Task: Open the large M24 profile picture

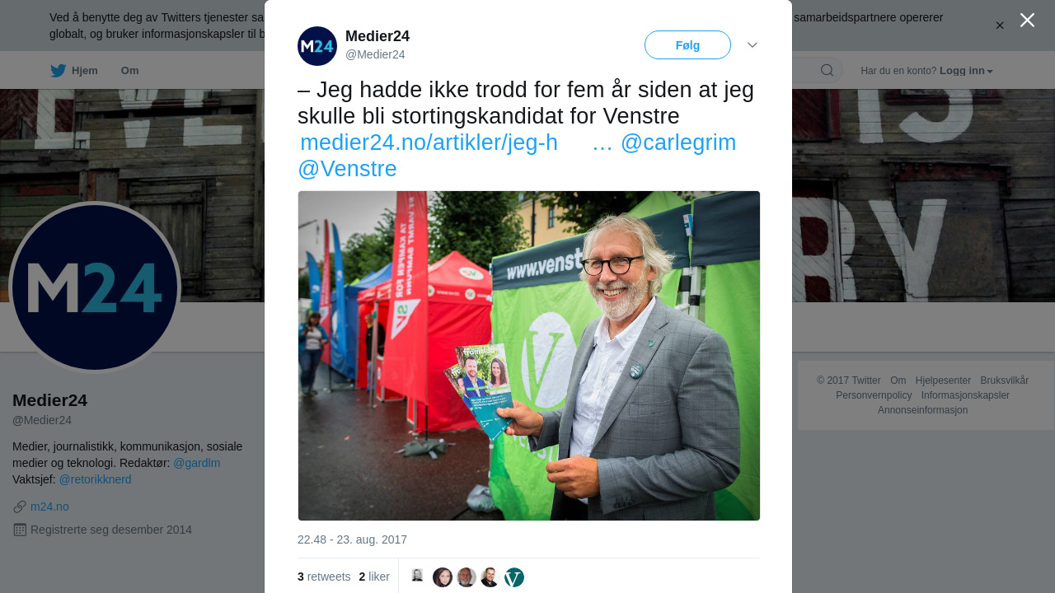Action: (95, 287)
